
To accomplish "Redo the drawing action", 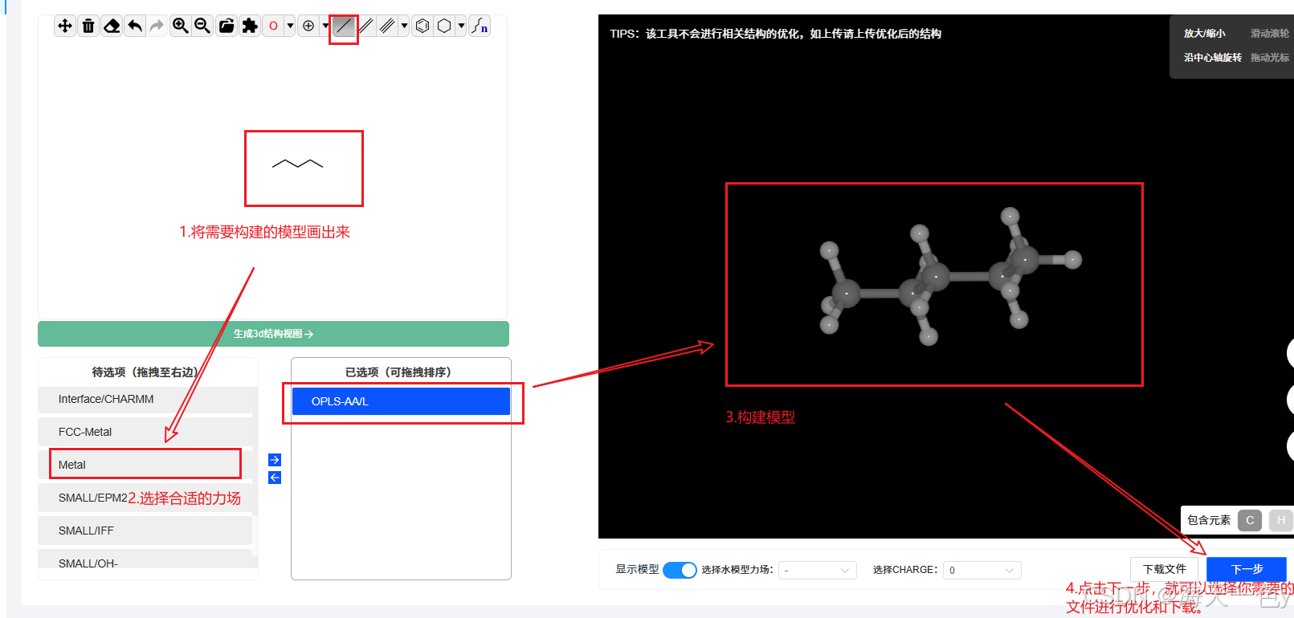I will [157, 26].
